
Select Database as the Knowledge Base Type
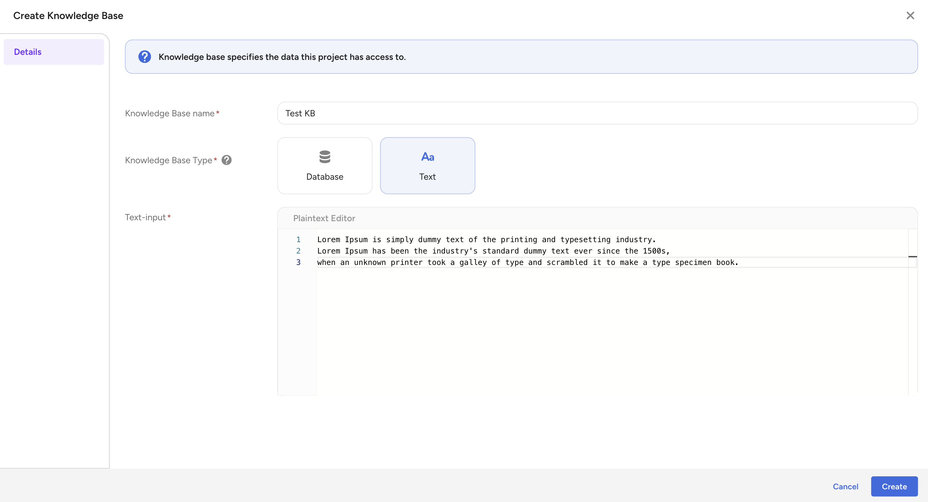click(x=325, y=165)
